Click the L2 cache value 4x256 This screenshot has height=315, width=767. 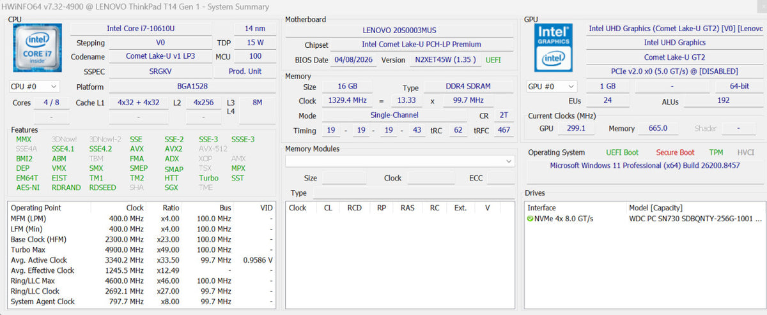point(204,103)
